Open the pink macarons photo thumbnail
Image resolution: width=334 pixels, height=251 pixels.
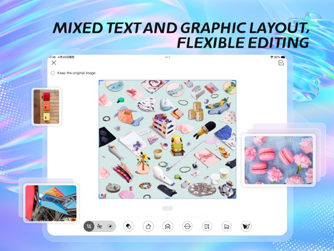pos(278,160)
